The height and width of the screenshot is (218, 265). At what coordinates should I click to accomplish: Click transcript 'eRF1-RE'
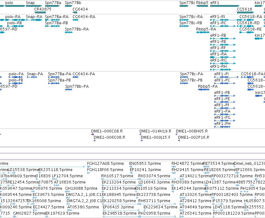point(218,42)
